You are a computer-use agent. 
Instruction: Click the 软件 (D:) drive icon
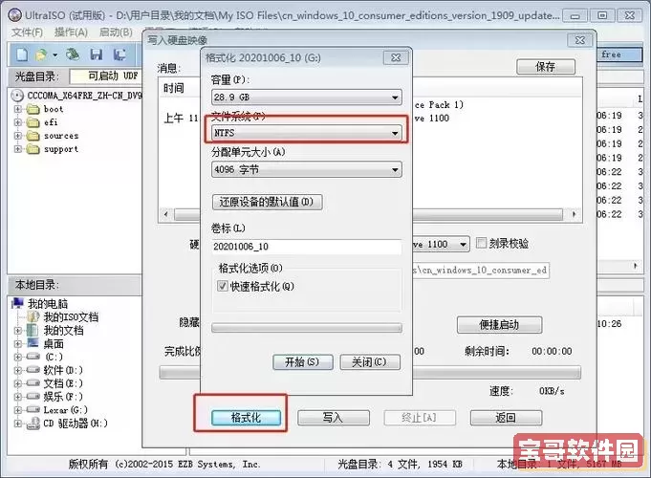pos(33,370)
